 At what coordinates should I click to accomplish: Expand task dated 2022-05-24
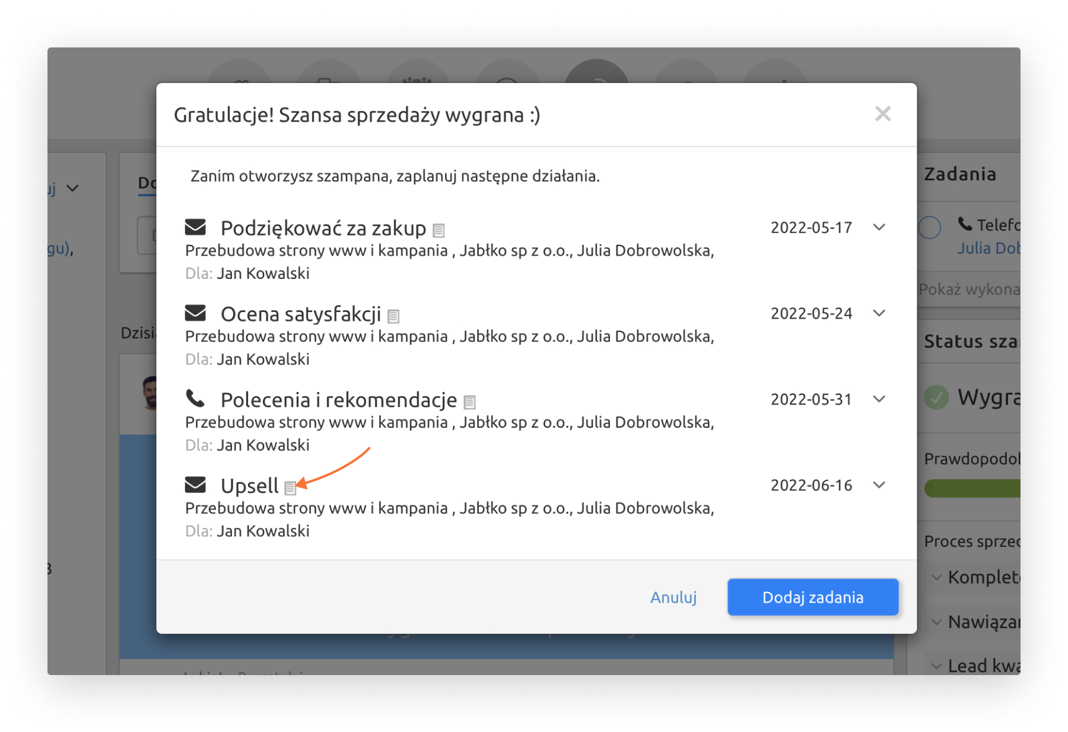879,313
